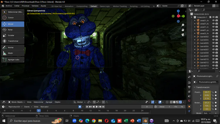220x124 pixels.
Task: Open the Reproducción dropdown
Action: [15, 107]
